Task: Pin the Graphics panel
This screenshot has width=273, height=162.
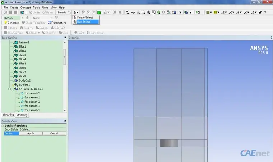Action: pos(271,38)
